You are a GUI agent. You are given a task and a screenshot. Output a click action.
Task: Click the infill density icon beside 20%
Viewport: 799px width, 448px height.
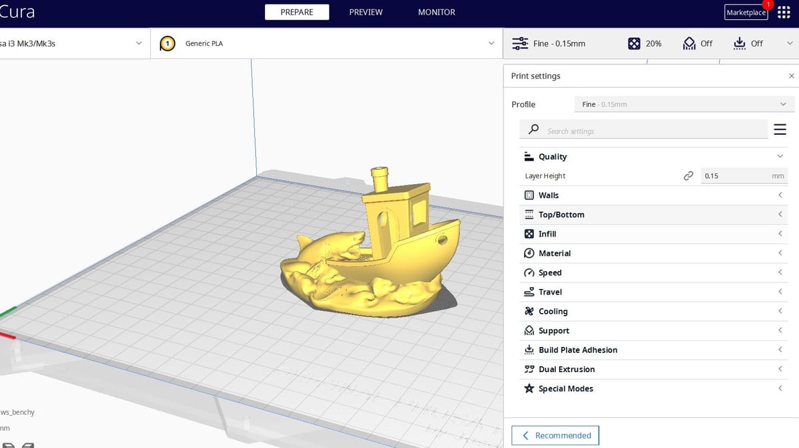pyautogui.click(x=634, y=43)
